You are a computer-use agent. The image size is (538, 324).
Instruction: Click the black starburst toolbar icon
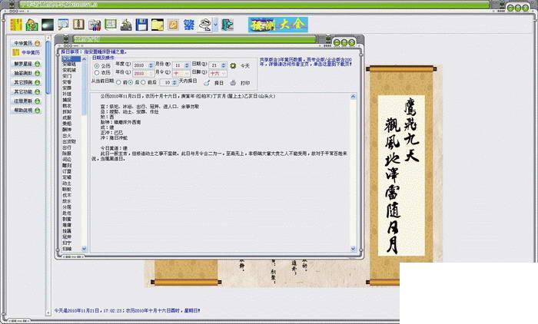tap(48, 25)
